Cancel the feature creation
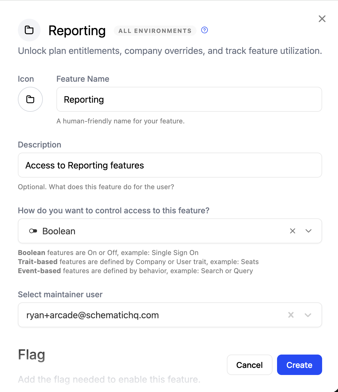Image resolution: width=338 pixels, height=392 pixels. [x=249, y=365]
